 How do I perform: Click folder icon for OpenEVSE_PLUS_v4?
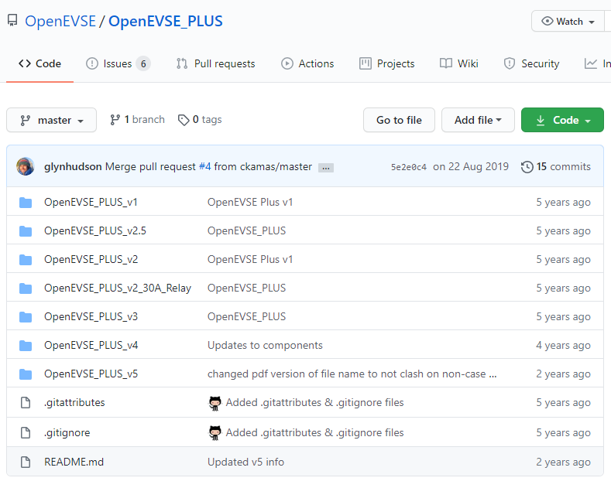(26, 346)
